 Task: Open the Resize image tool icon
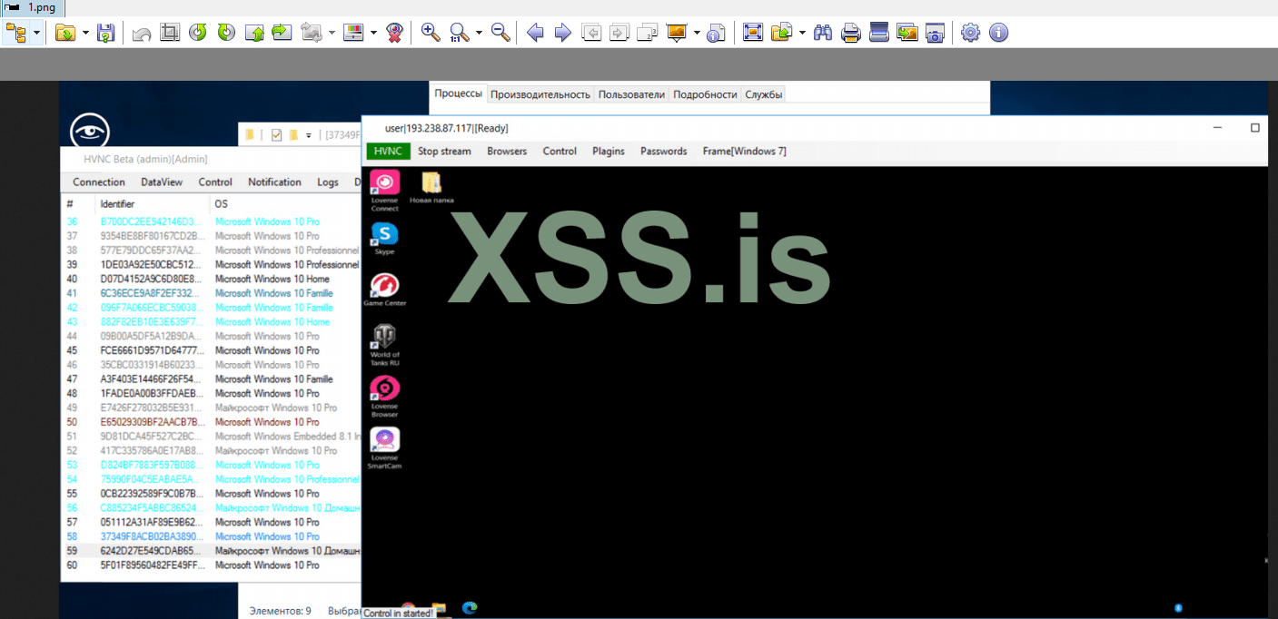click(x=312, y=34)
